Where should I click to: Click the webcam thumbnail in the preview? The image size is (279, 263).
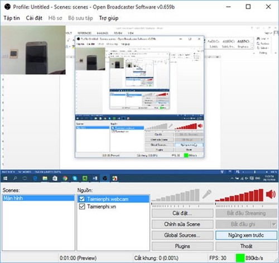[33, 50]
